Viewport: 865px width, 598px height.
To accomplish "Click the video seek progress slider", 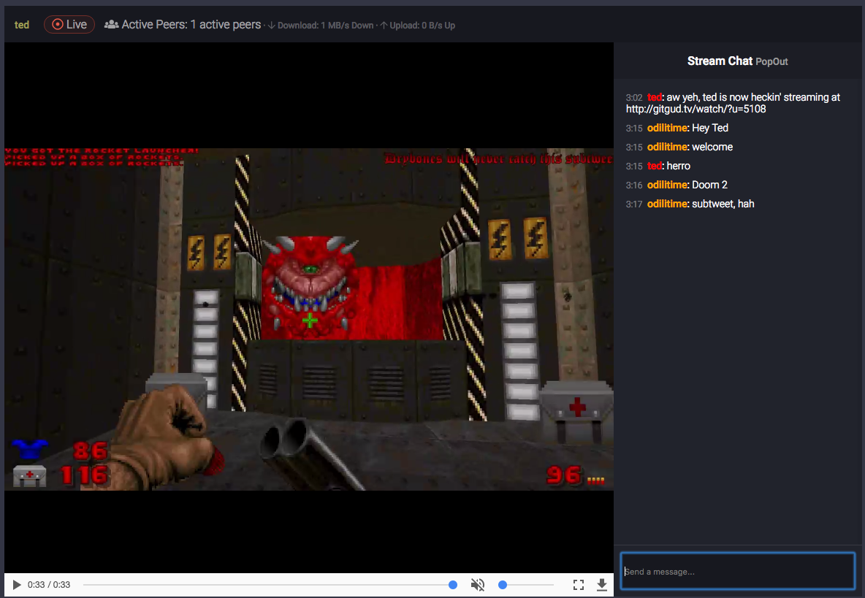I will click(270, 585).
